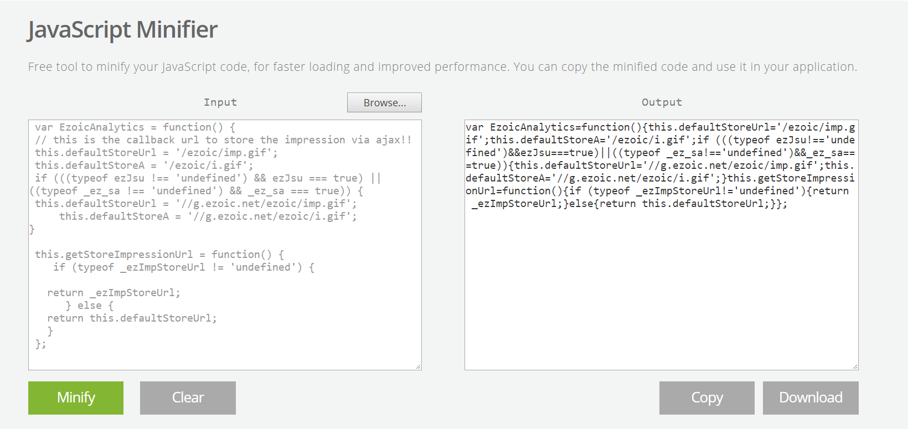The width and height of the screenshot is (908, 429).
Task: Click the closing brace line of the function
Action: tap(32, 229)
